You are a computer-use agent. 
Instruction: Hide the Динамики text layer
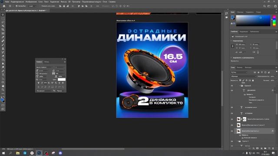[x=232, y=91]
